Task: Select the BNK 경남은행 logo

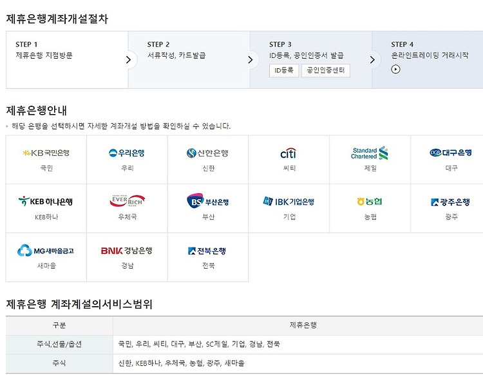Action: click(x=127, y=251)
